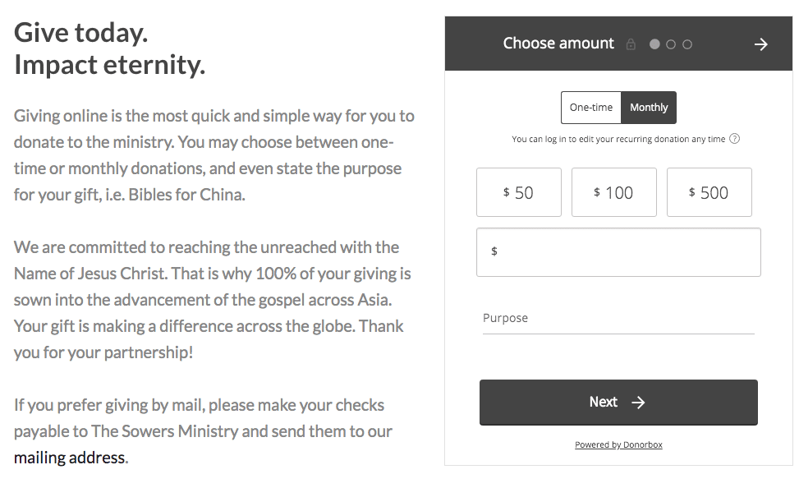Click the lock icon beside Choose amount
Image resolution: width=799 pixels, height=488 pixels.
pos(631,44)
